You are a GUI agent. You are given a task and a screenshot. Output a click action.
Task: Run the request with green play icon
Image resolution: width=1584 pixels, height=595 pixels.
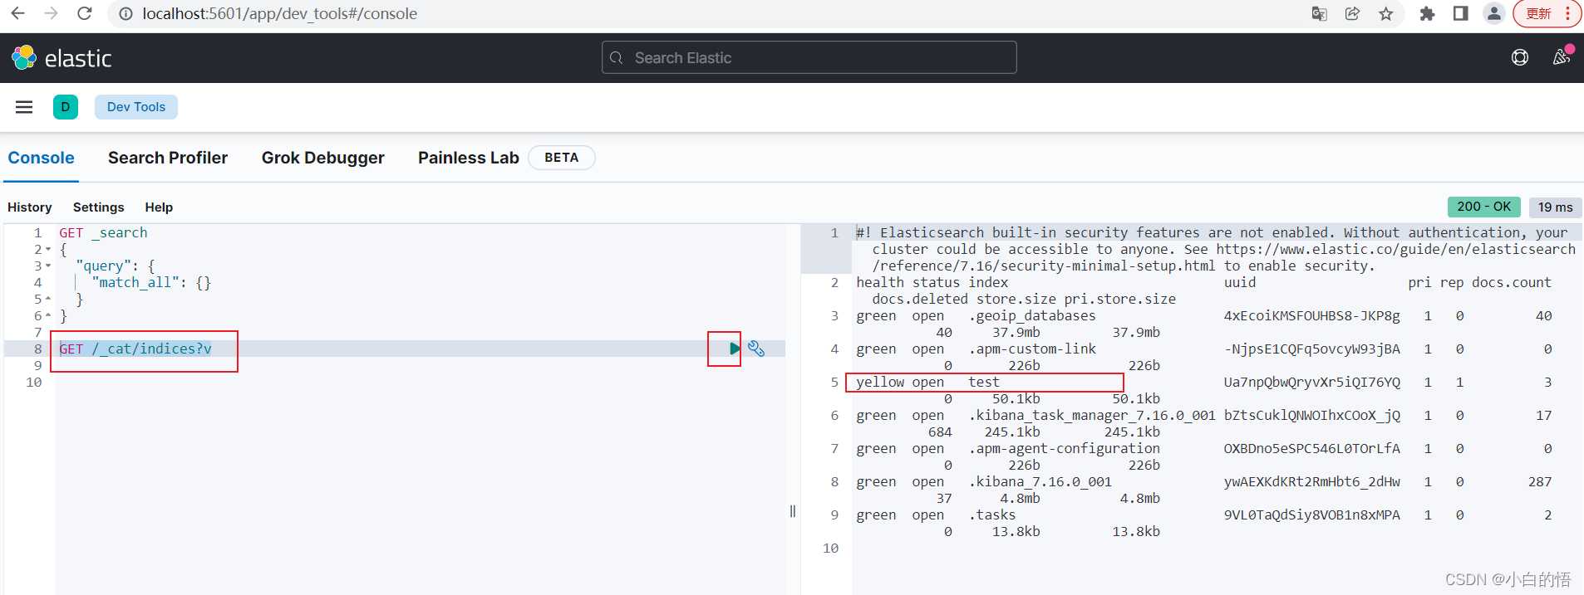(x=735, y=349)
